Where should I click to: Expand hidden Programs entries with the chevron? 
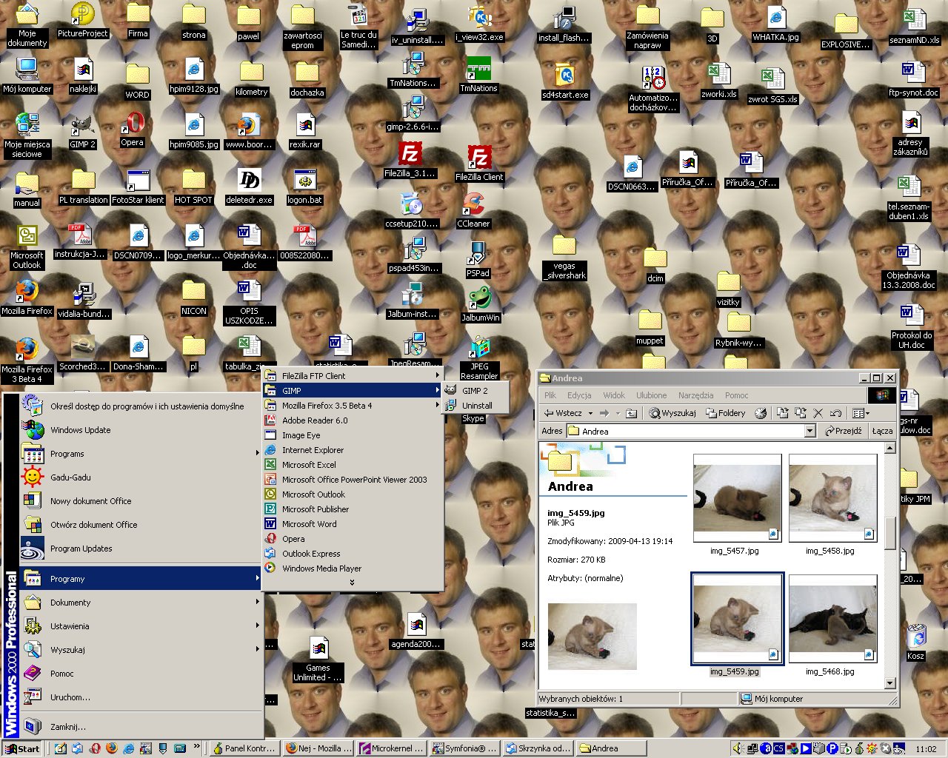tap(352, 583)
